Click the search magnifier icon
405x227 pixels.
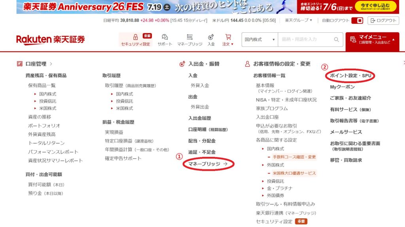(x=336, y=39)
